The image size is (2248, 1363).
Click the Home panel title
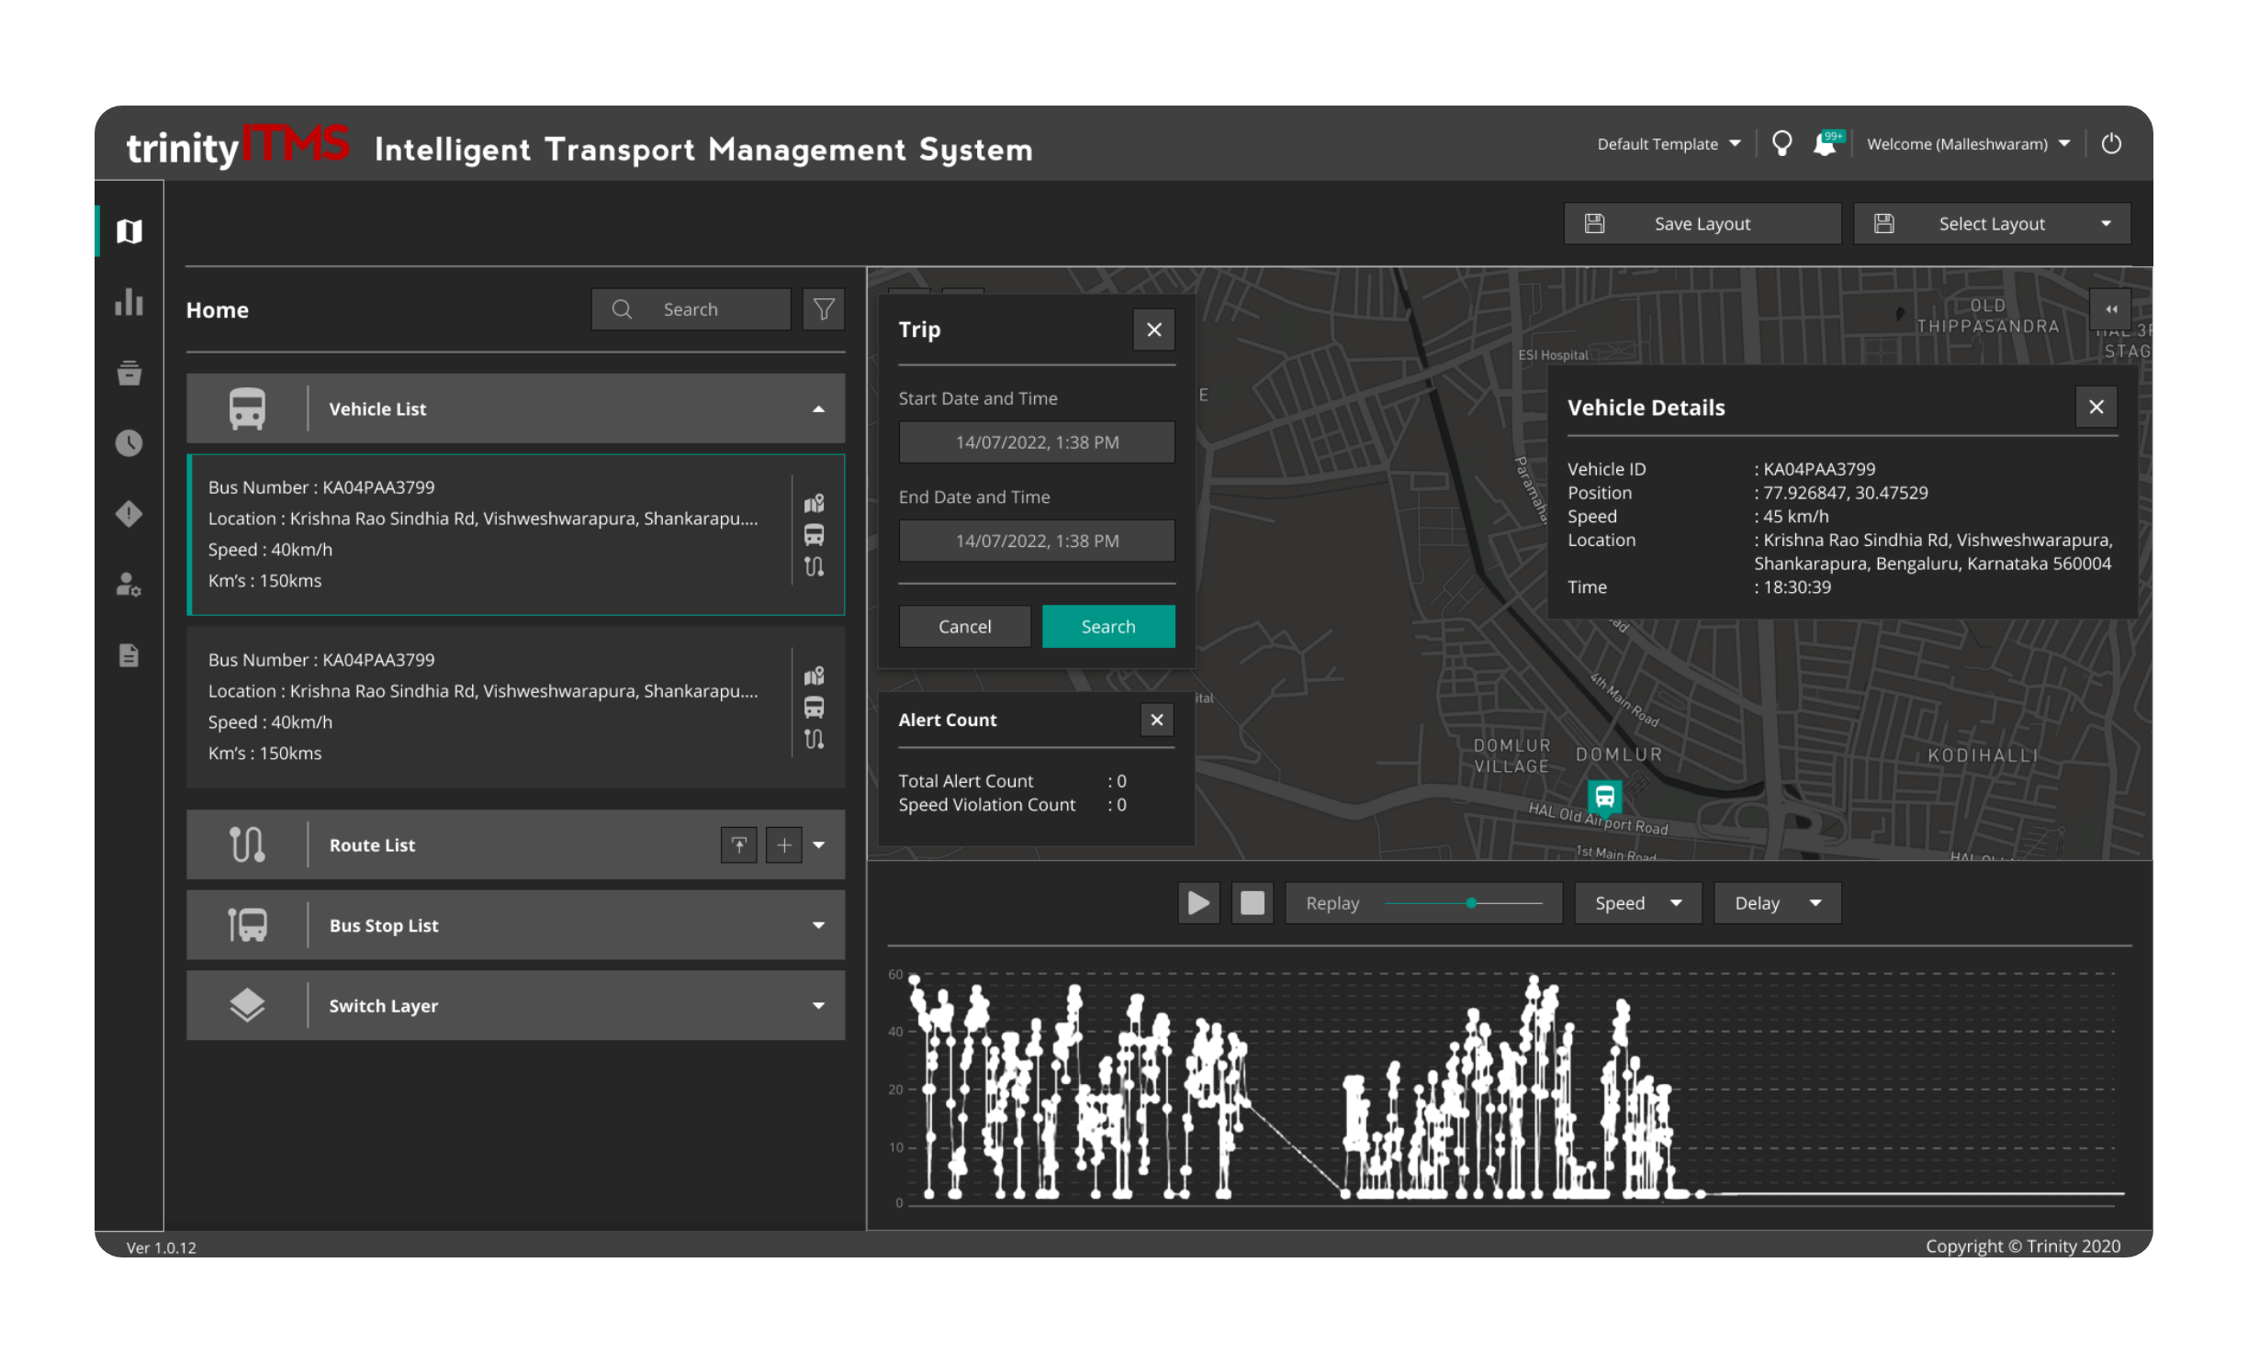pos(218,310)
